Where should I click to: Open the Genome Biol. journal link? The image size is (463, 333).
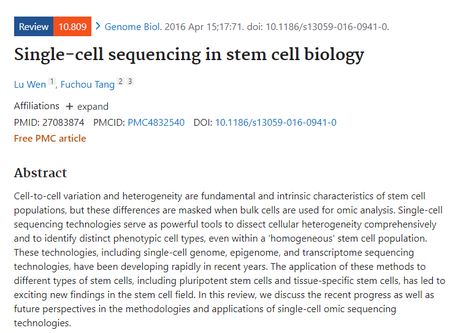point(133,27)
